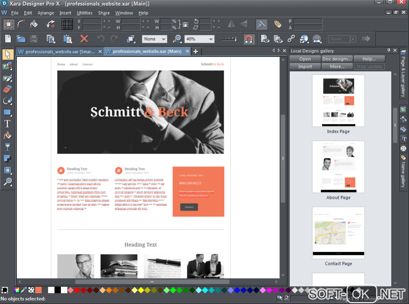The height and width of the screenshot is (304, 409).
Task: Select the Rectangle tool
Action: click(7, 112)
